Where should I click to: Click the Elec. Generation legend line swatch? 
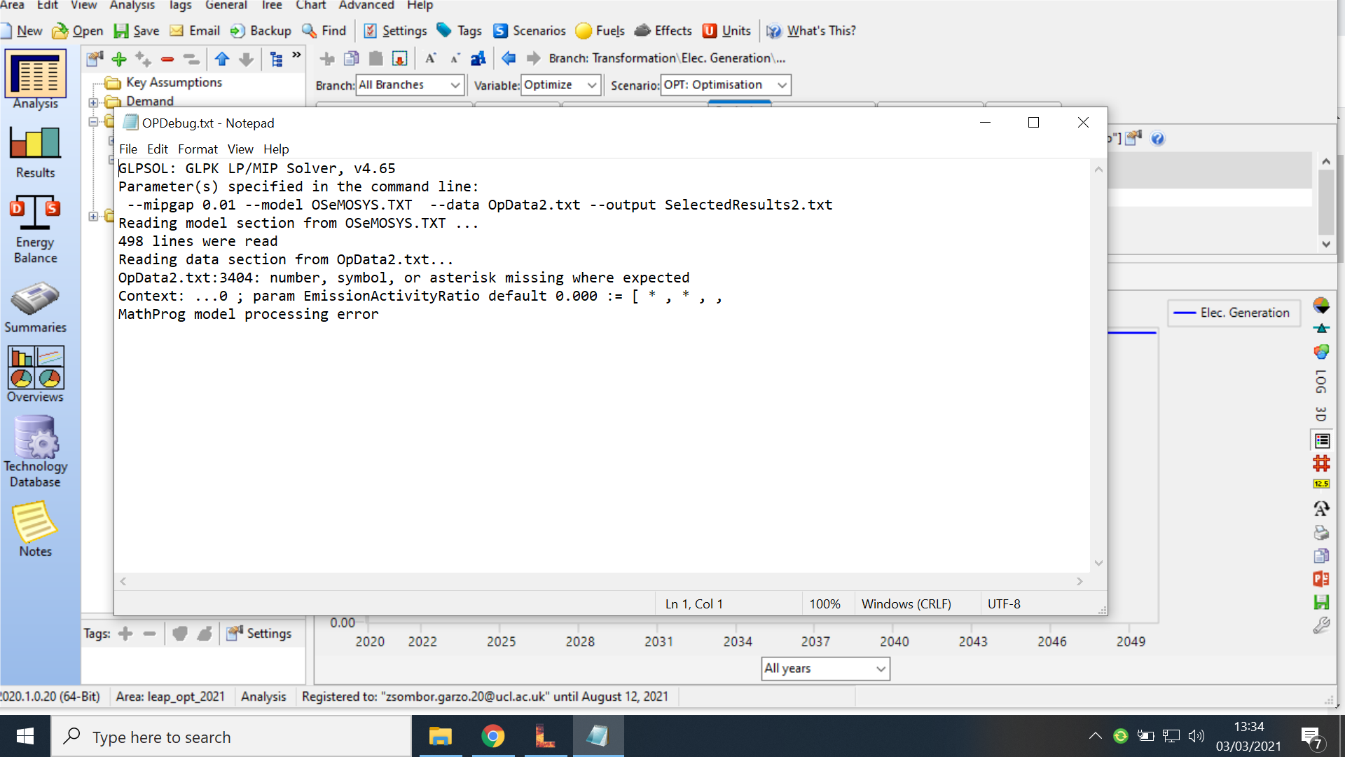click(x=1185, y=313)
